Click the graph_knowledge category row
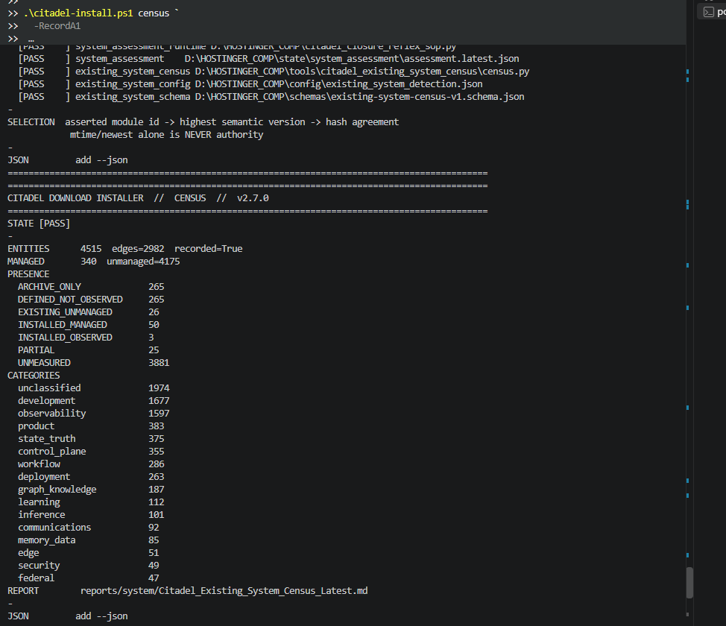726x626 pixels. 91,489
